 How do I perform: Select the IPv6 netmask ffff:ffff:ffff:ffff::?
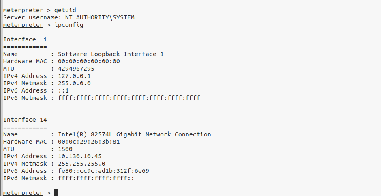pyautogui.click(x=96, y=178)
